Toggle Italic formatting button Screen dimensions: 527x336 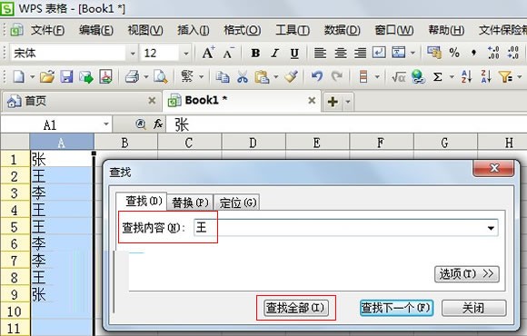click(275, 53)
